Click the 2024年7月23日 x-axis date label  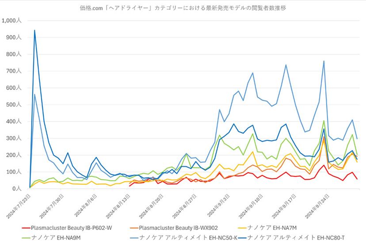tap(19, 206)
